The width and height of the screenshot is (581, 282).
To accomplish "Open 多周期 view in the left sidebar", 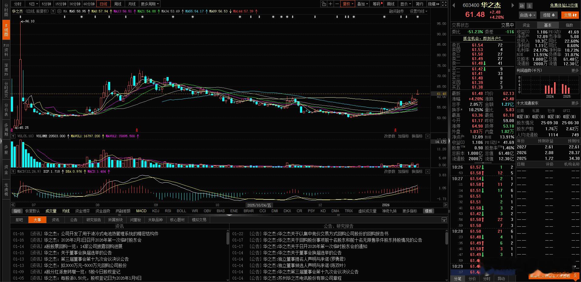I will pos(6,130).
